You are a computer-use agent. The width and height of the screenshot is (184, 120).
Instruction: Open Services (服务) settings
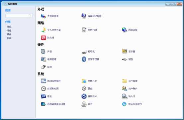click(x=87, y=88)
